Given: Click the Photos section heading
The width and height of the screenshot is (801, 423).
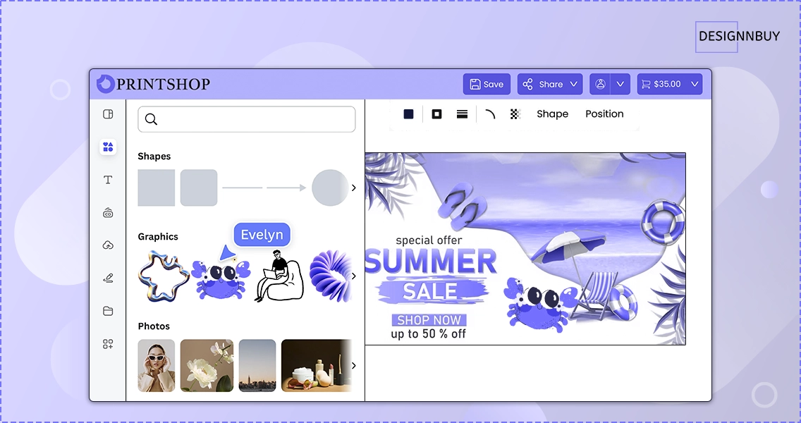Looking at the screenshot, I should click(x=154, y=326).
